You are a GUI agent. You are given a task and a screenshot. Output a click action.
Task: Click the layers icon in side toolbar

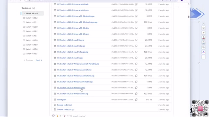click(203, 28)
